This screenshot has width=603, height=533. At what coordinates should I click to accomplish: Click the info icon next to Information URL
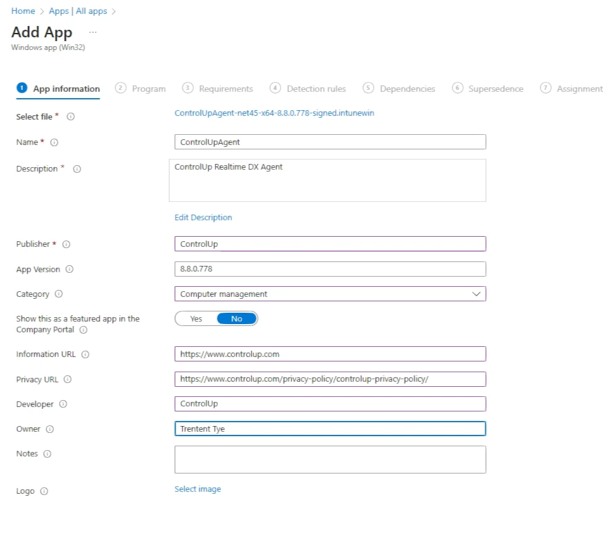[x=86, y=354]
